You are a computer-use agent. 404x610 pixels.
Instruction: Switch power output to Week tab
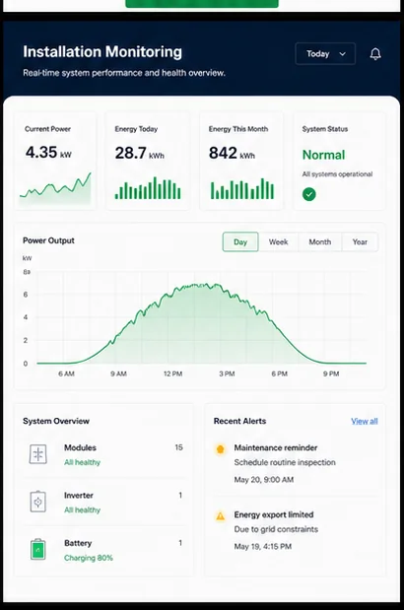pos(279,242)
